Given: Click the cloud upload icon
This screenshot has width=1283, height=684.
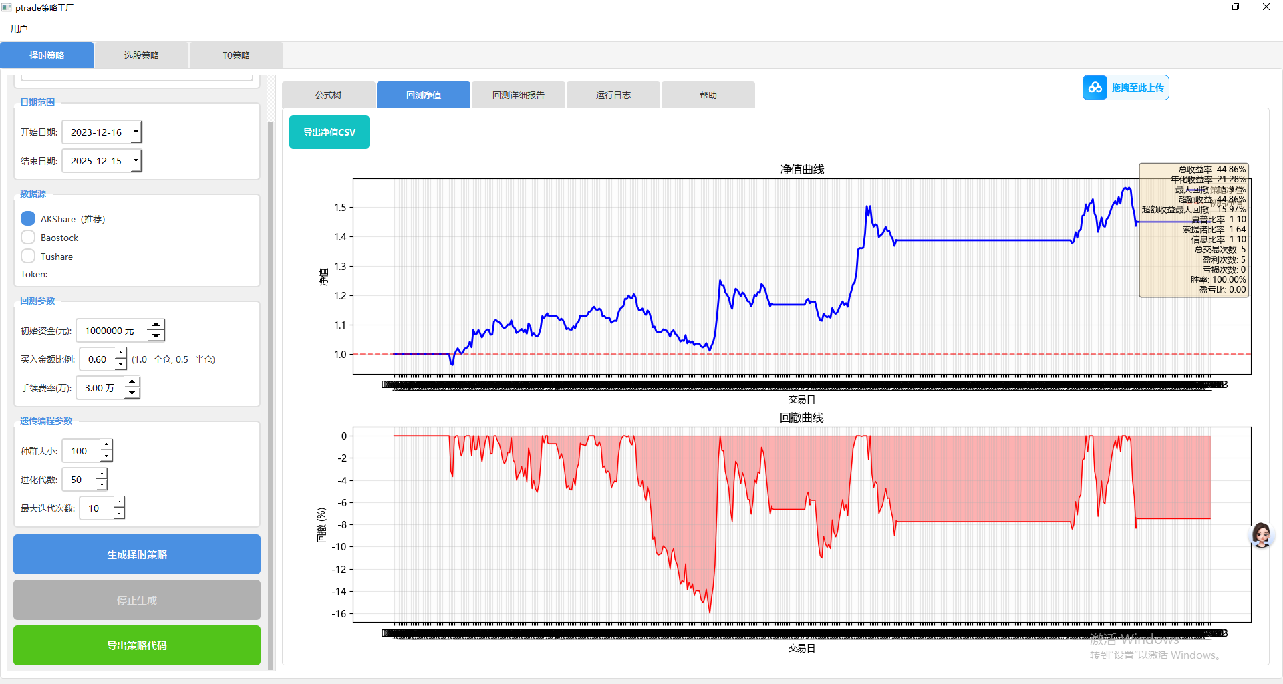Looking at the screenshot, I should tap(1095, 88).
